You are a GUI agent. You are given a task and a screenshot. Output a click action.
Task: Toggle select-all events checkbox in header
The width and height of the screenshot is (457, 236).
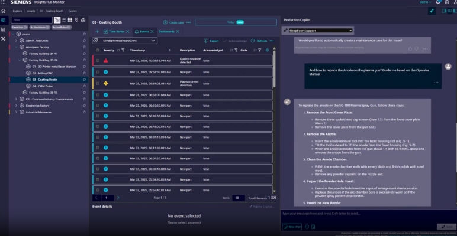[97, 50]
